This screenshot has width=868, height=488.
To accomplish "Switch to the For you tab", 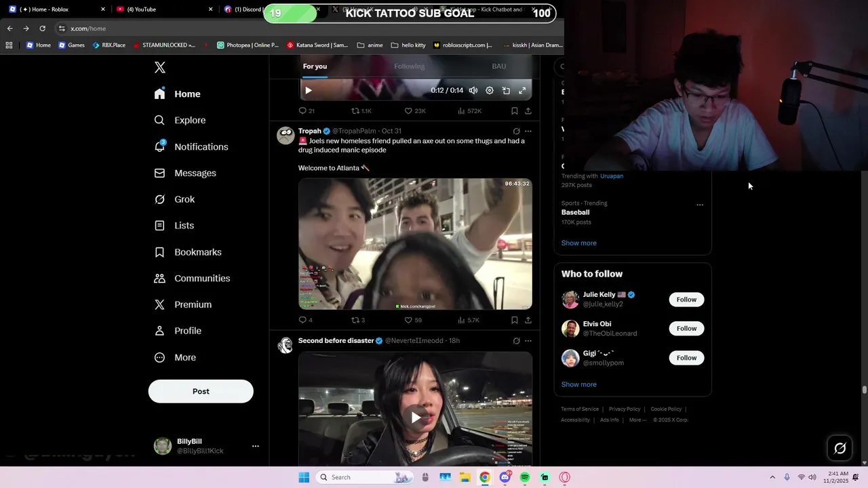I will click(315, 66).
